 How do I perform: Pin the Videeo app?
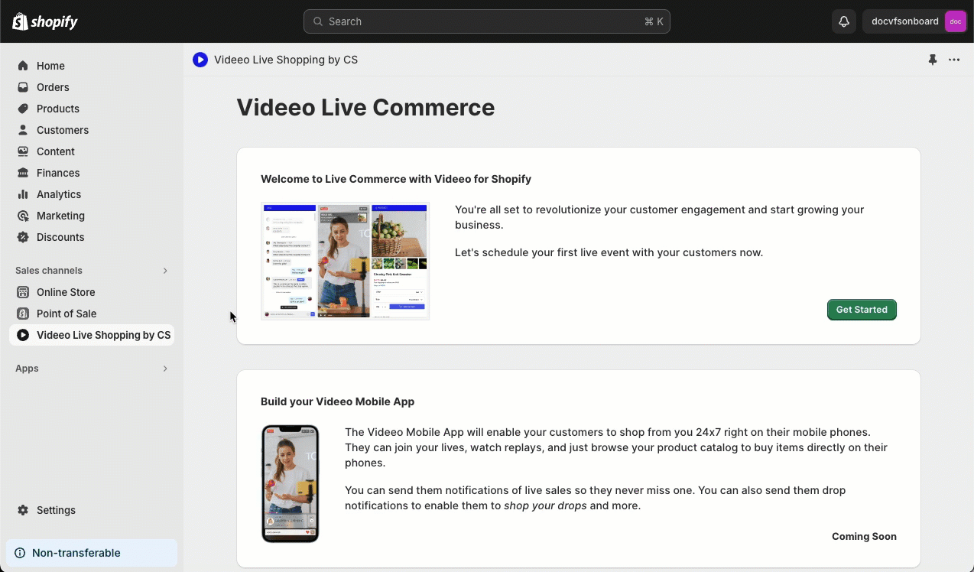pos(933,60)
